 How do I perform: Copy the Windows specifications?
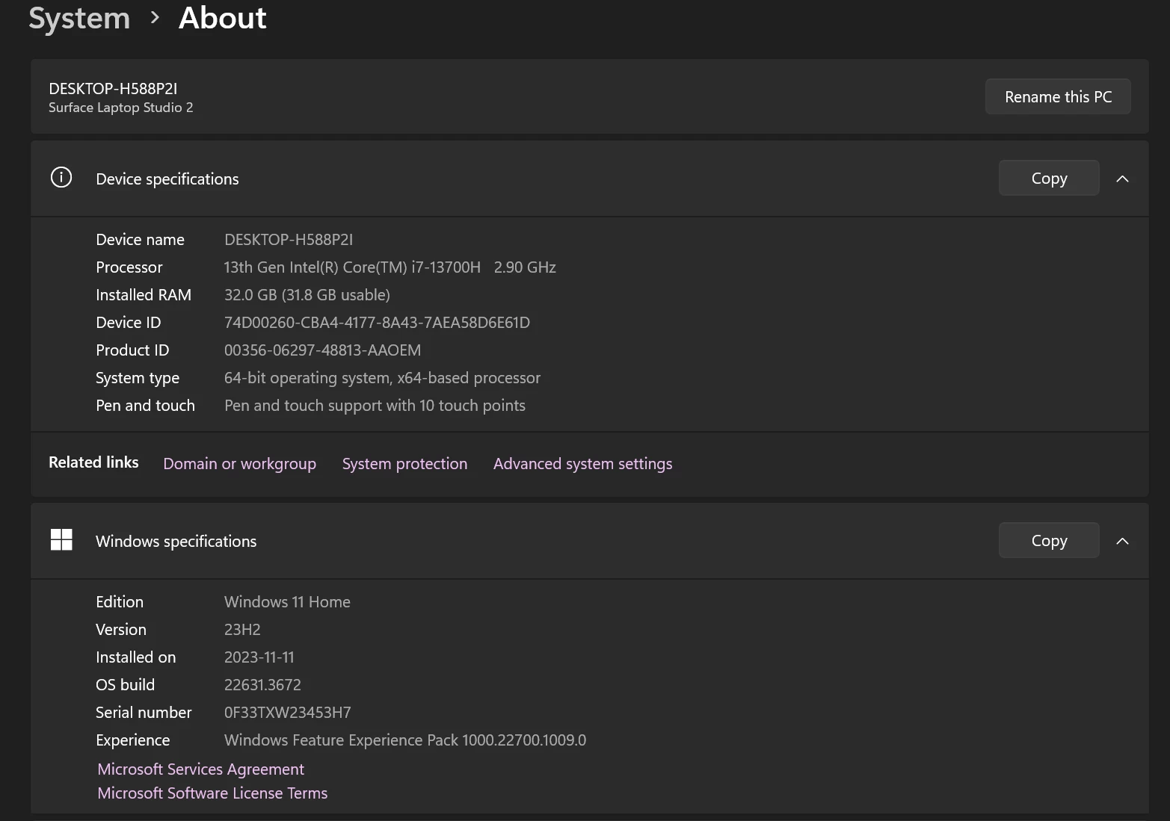[1049, 540]
